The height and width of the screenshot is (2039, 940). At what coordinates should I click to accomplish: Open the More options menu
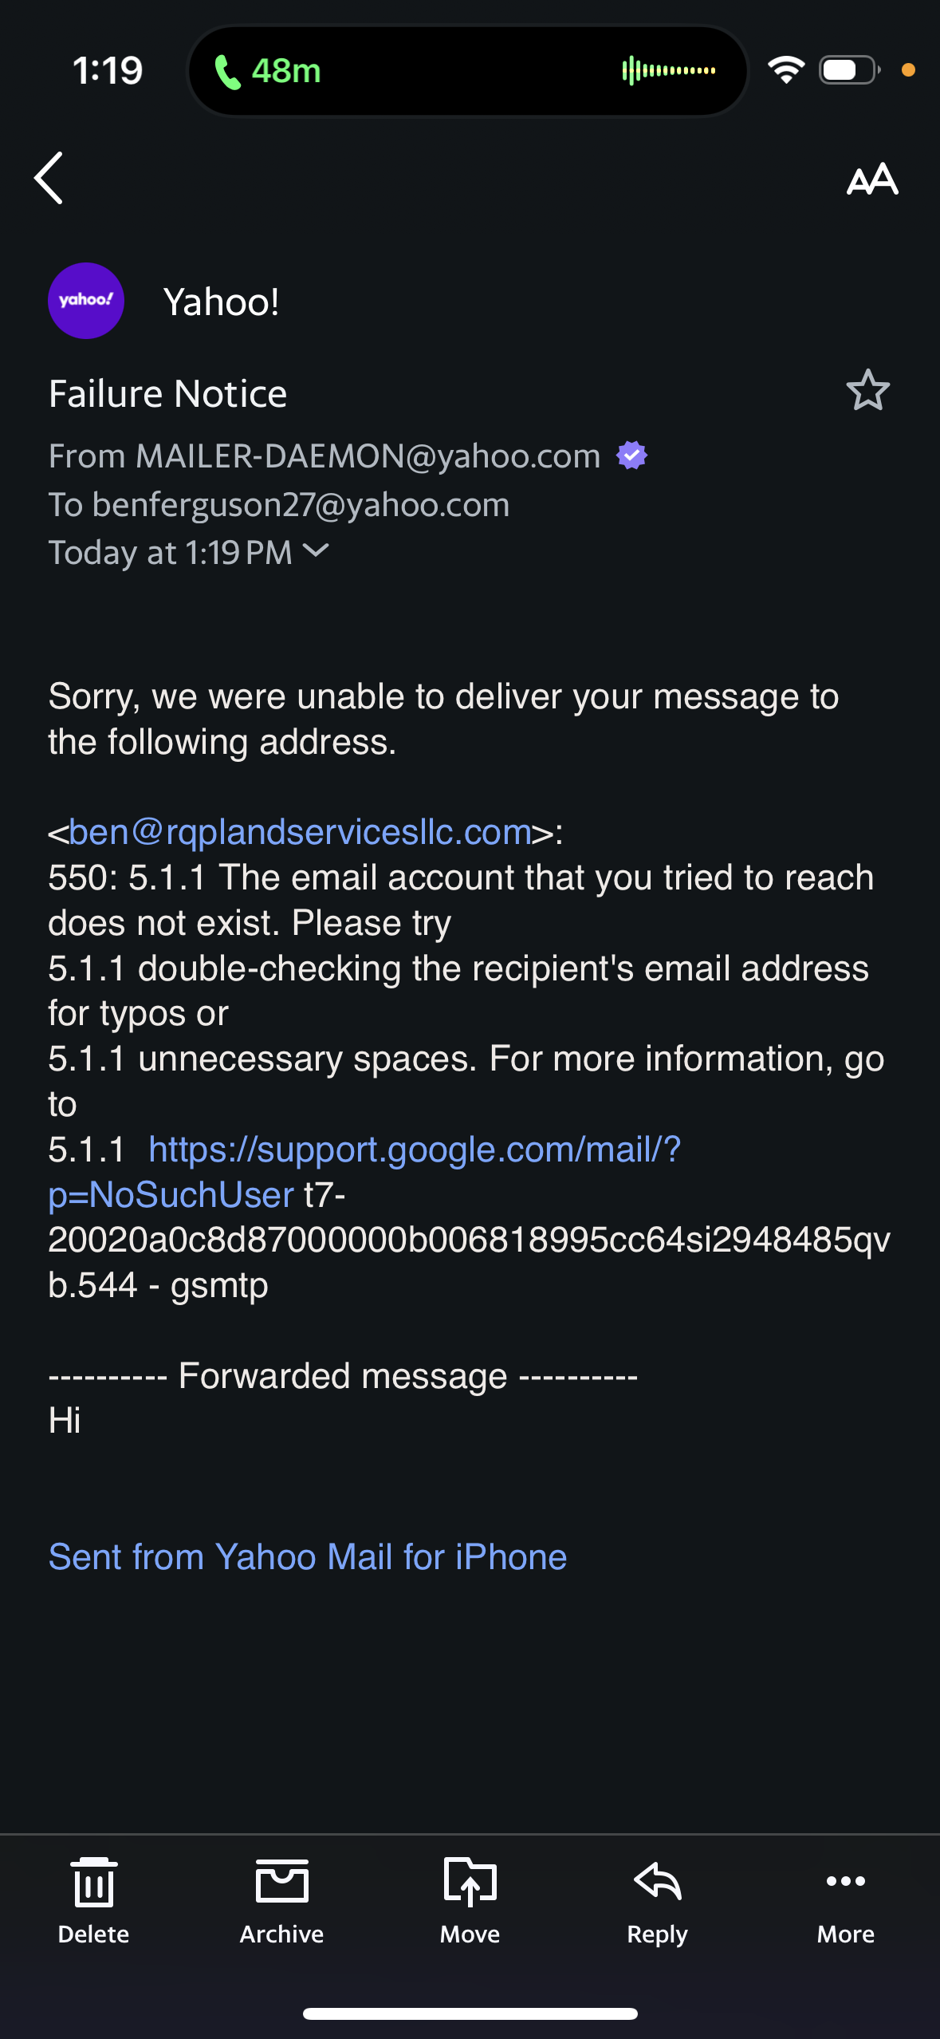tap(846, 1901)
